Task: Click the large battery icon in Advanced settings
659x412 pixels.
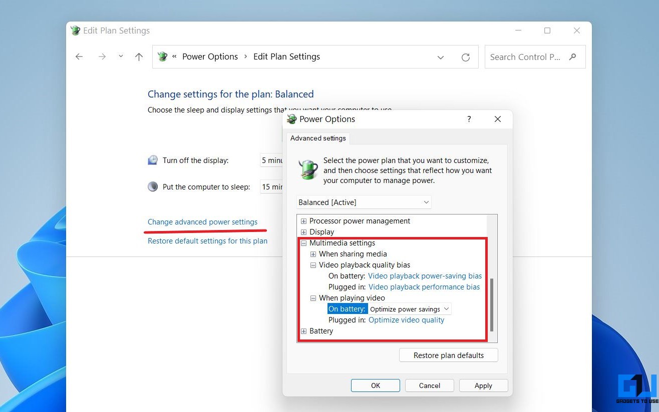Action: pyautogui.click(x=308, y=169)
